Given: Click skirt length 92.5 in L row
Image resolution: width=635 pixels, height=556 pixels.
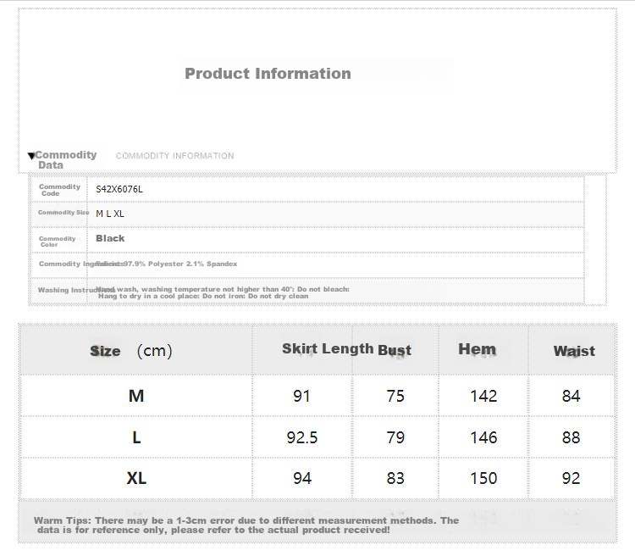Looking at the screenshot, I should pos(302,437).
